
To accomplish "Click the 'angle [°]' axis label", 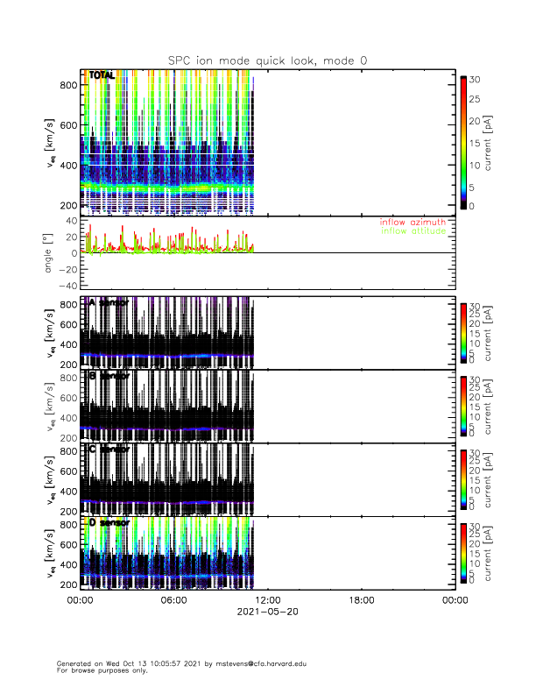I will pyautogui.click(x=50, y=254).
